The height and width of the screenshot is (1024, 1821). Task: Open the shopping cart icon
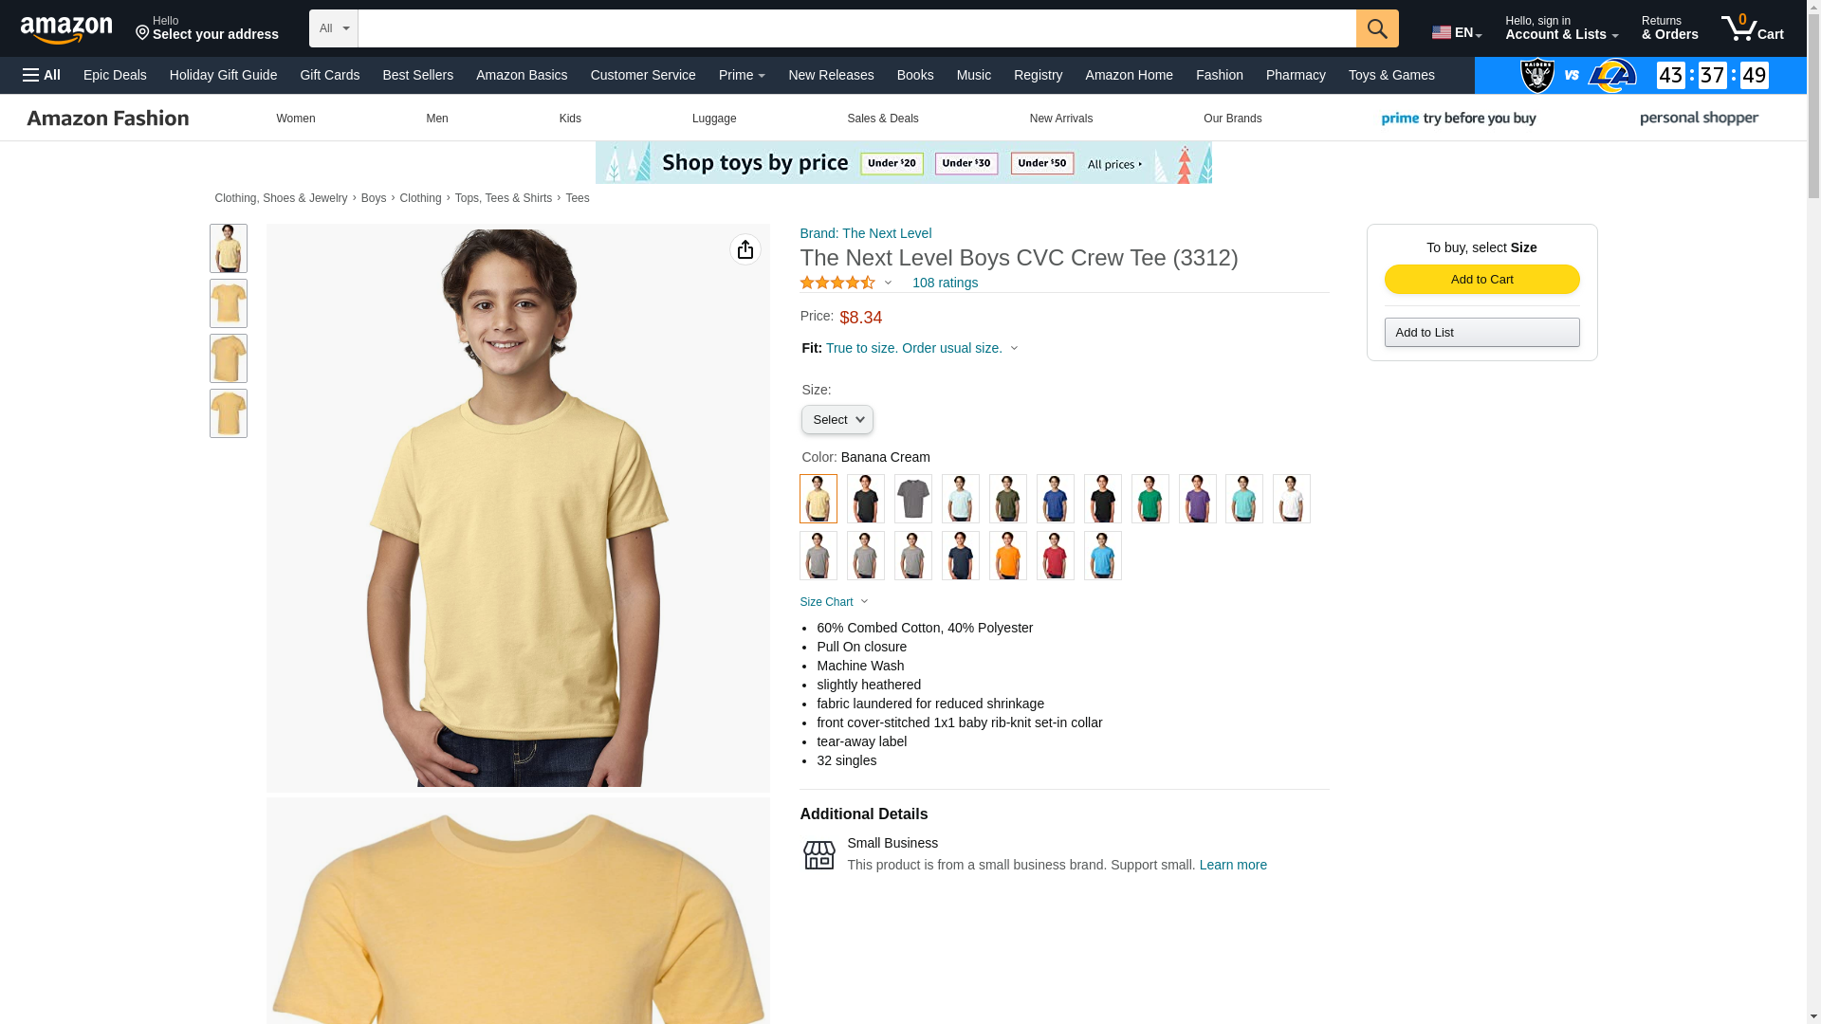(x=1752, y=27)
